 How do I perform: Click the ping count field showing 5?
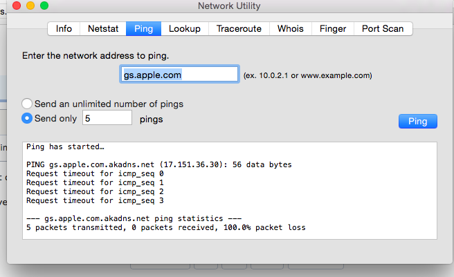[x=107, y=117]
